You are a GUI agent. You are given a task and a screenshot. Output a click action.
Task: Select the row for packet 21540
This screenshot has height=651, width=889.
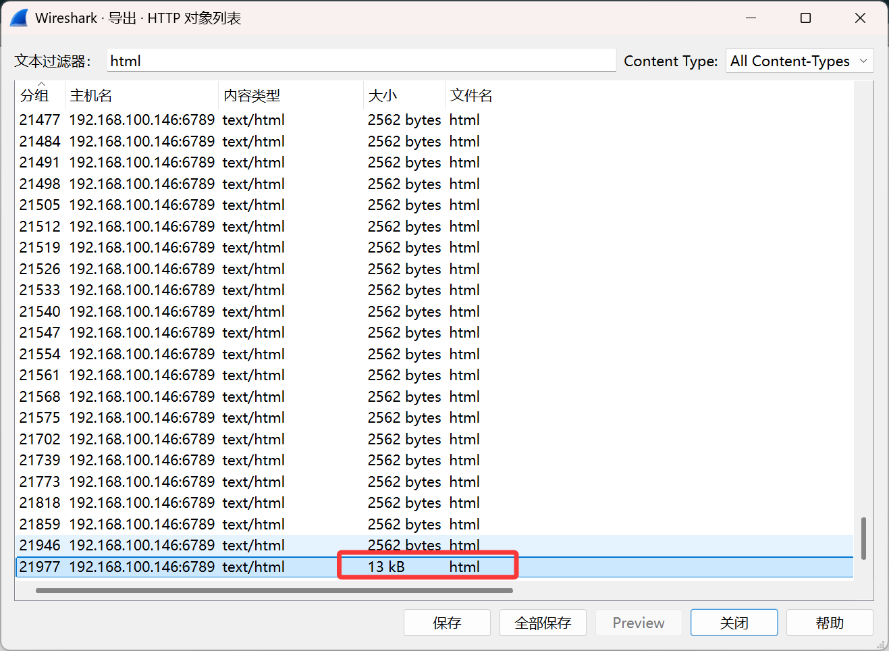click(434, 311)
